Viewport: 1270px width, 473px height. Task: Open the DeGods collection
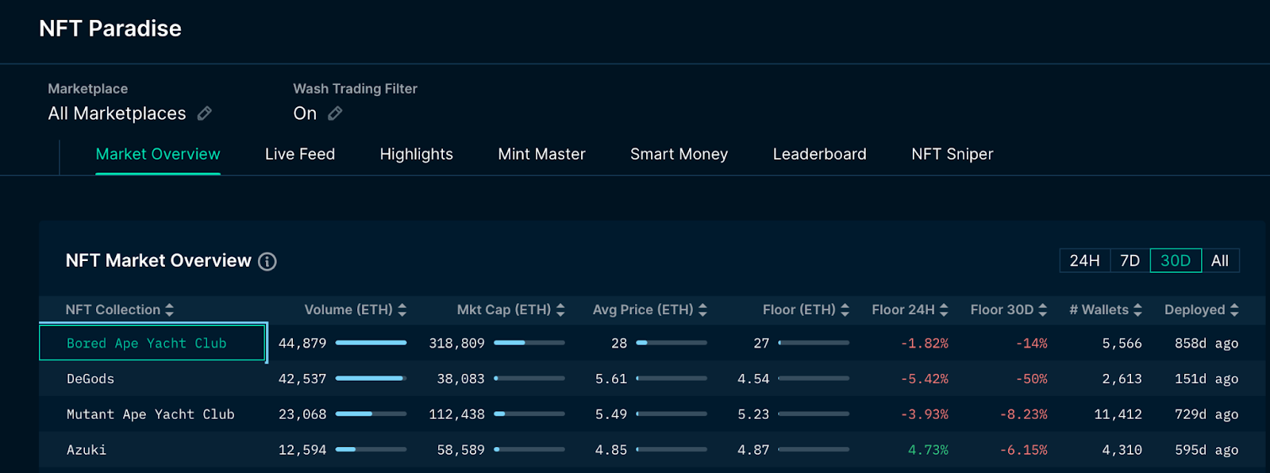tap(90, 379)
